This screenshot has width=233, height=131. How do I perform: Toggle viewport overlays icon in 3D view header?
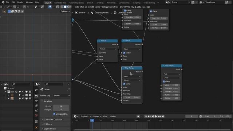pos(50,7)
